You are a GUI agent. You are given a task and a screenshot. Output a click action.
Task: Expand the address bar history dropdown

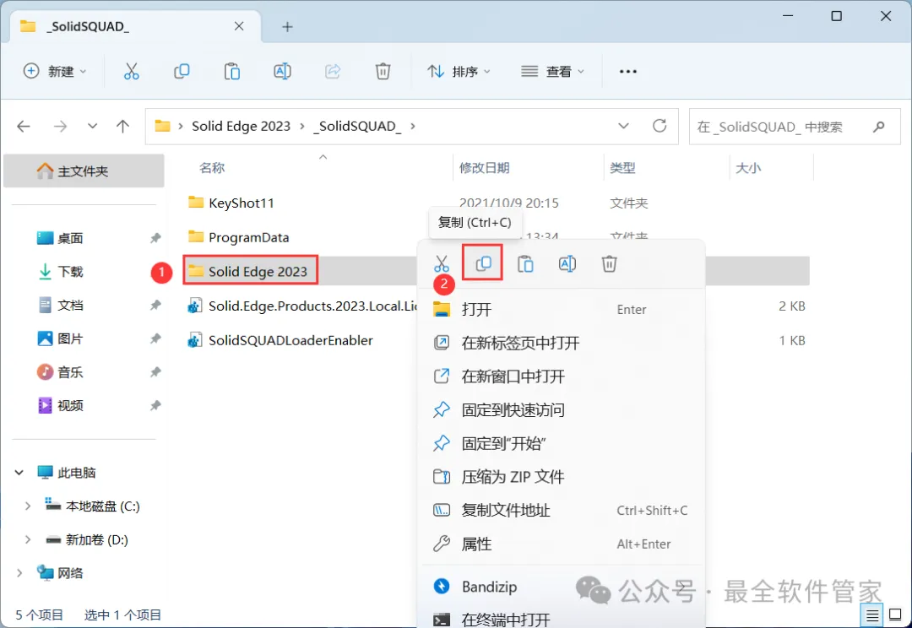[x=623, y=126]
